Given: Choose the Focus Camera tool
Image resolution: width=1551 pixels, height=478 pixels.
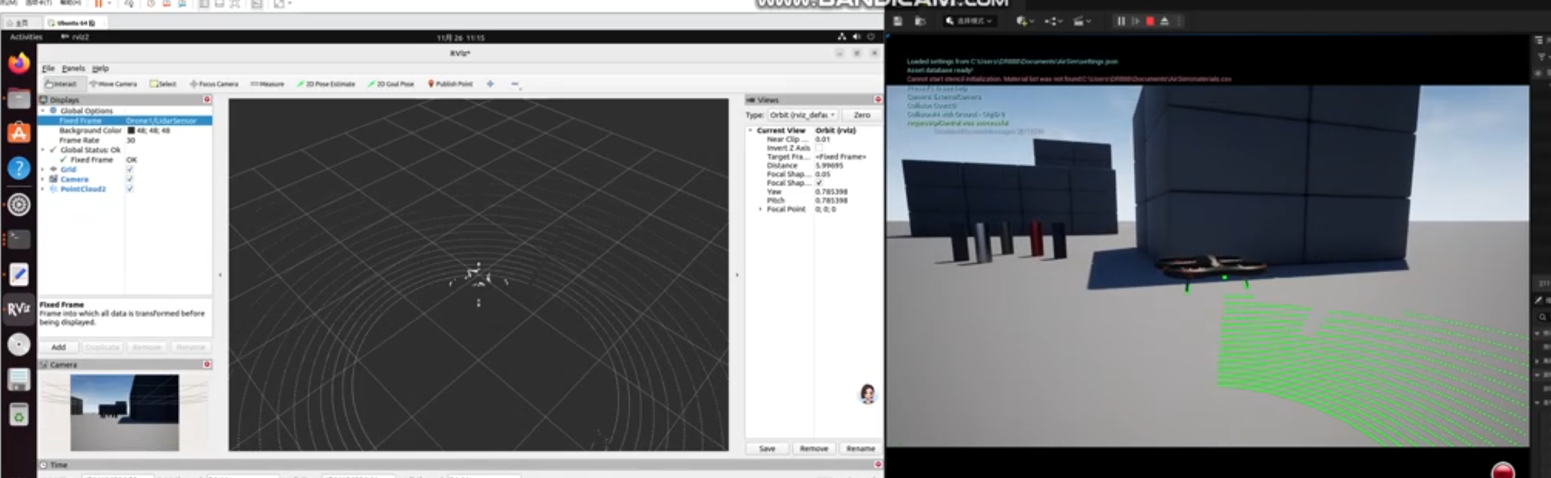Looking at the screenshot, I should coord(214,84).
